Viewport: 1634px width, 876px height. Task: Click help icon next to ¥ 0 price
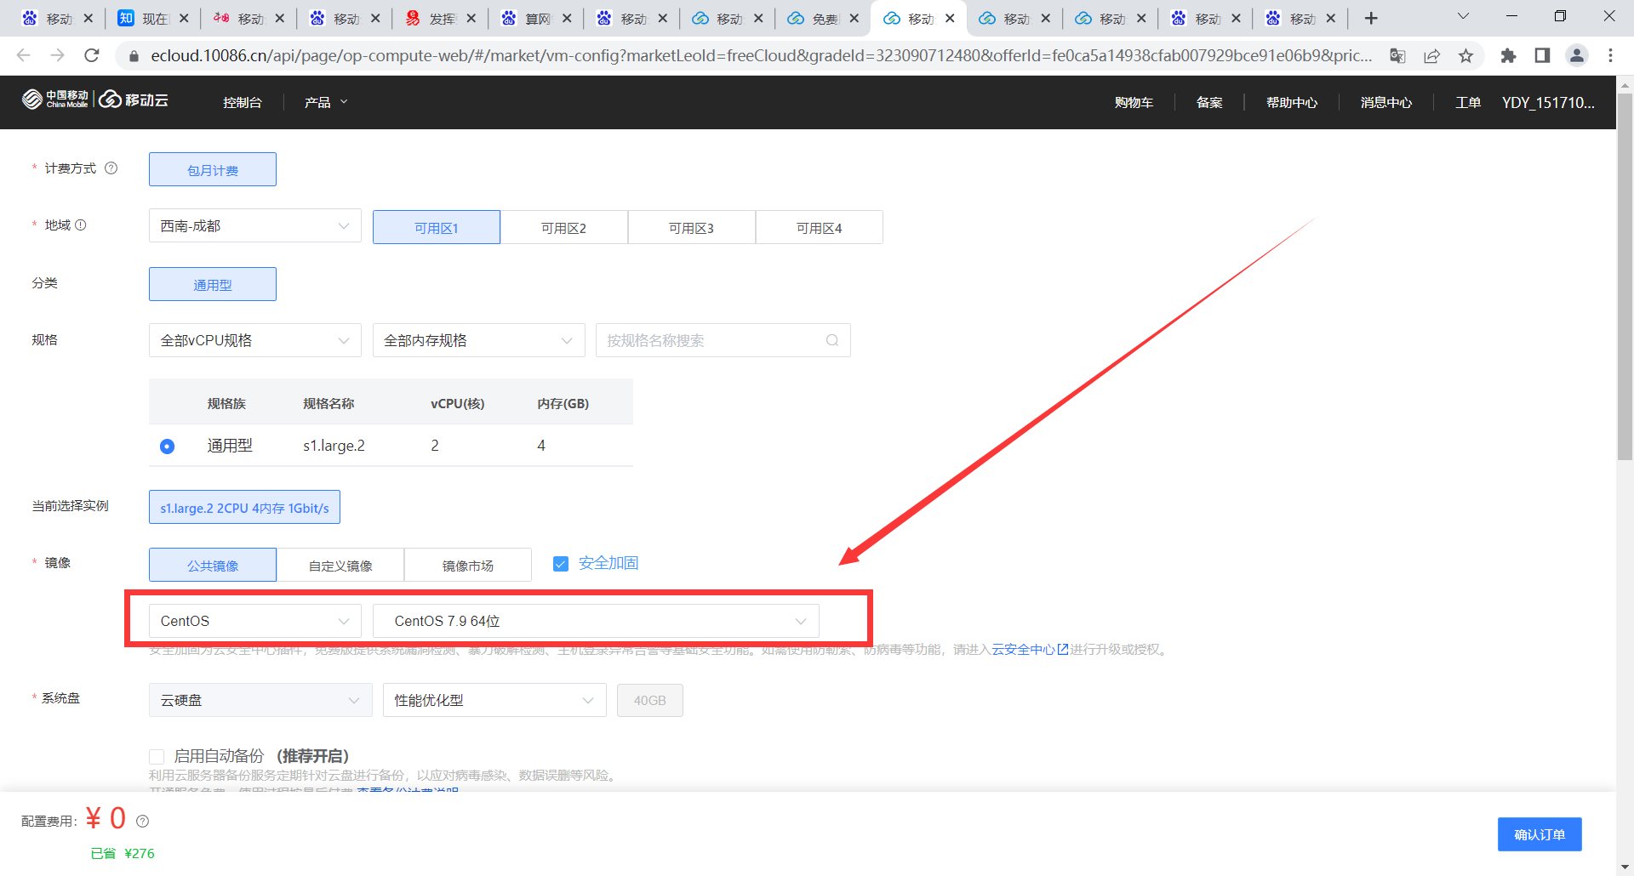[143, 822]
